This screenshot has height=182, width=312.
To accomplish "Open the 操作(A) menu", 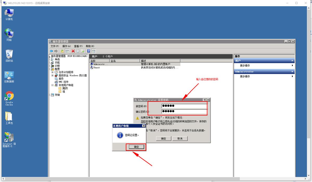I will (x=67, y=46).
